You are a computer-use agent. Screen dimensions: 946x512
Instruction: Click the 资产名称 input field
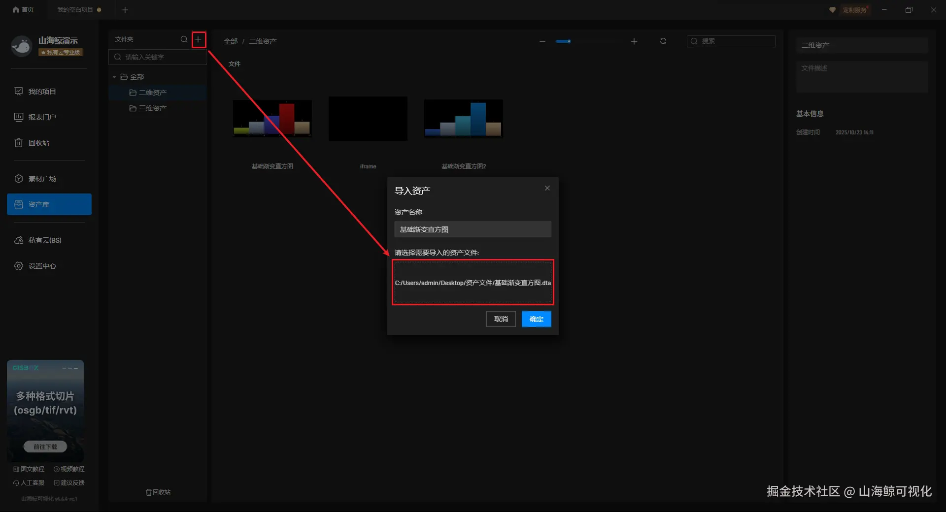click(473, 229)
